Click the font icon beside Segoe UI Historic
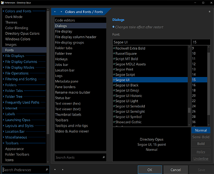 pyautogui.click(x=114, y=96)
